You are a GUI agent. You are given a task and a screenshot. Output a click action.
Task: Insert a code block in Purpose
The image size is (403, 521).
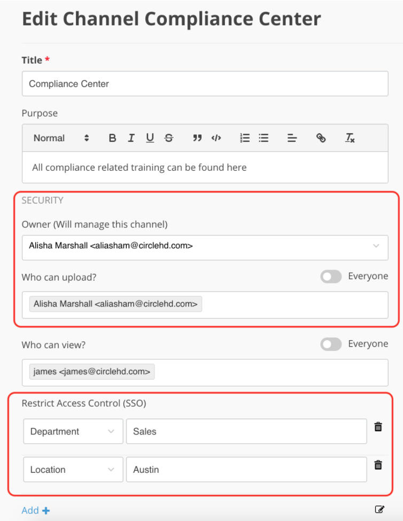click(216, 138)
